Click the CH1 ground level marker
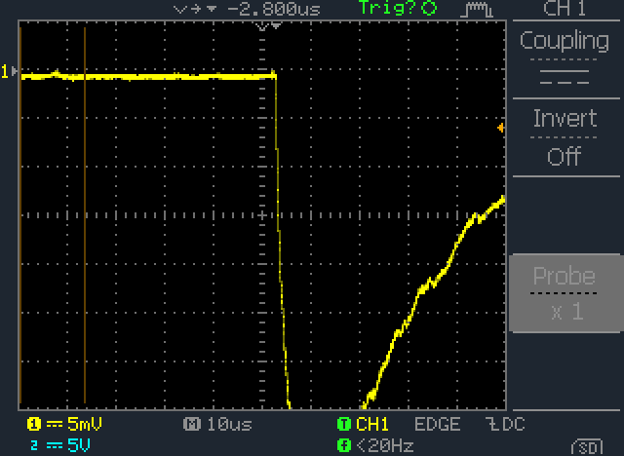This screenshot has width=624, height=456. pyautogui.click(x=9, y=71)
